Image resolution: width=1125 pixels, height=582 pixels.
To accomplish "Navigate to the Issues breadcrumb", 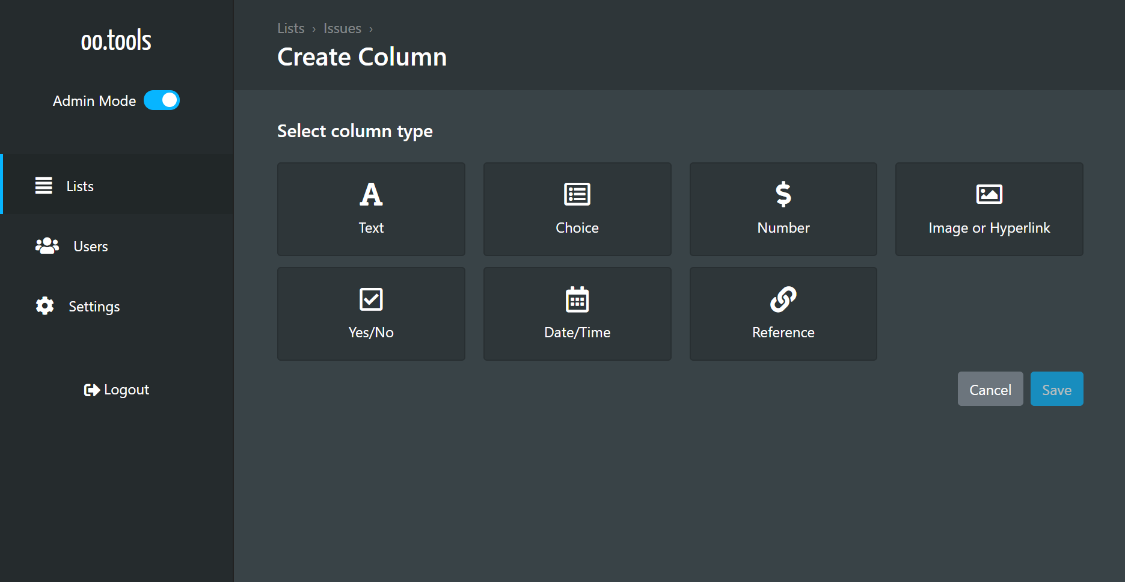I will click(x=342, y=28).
